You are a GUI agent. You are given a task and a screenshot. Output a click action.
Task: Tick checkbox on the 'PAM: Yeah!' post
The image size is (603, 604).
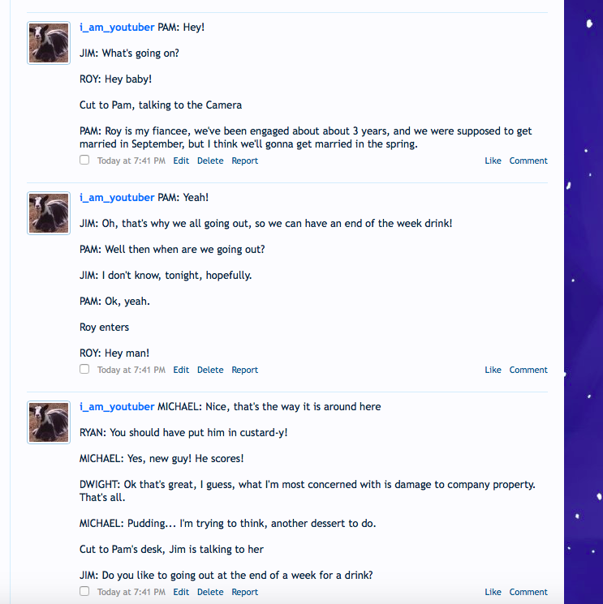(x=84, y=369)
